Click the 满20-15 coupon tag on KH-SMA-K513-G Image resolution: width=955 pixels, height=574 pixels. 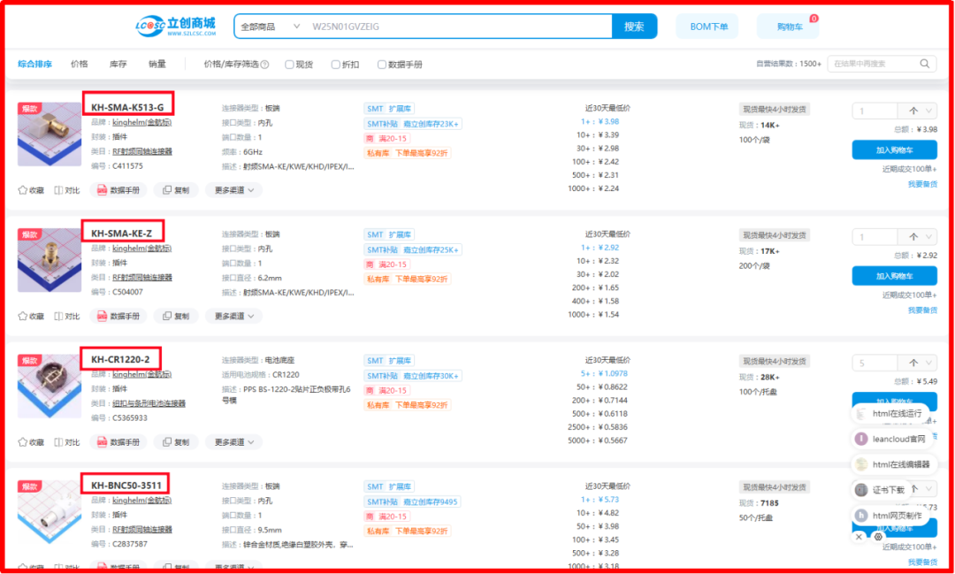pyautogui.click(x=387, y=138)
